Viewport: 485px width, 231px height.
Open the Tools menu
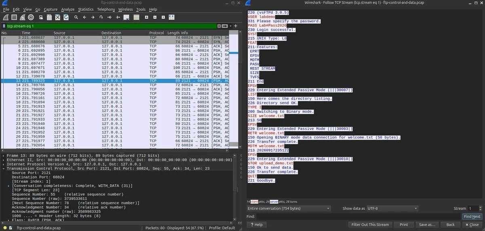(141, 9)
